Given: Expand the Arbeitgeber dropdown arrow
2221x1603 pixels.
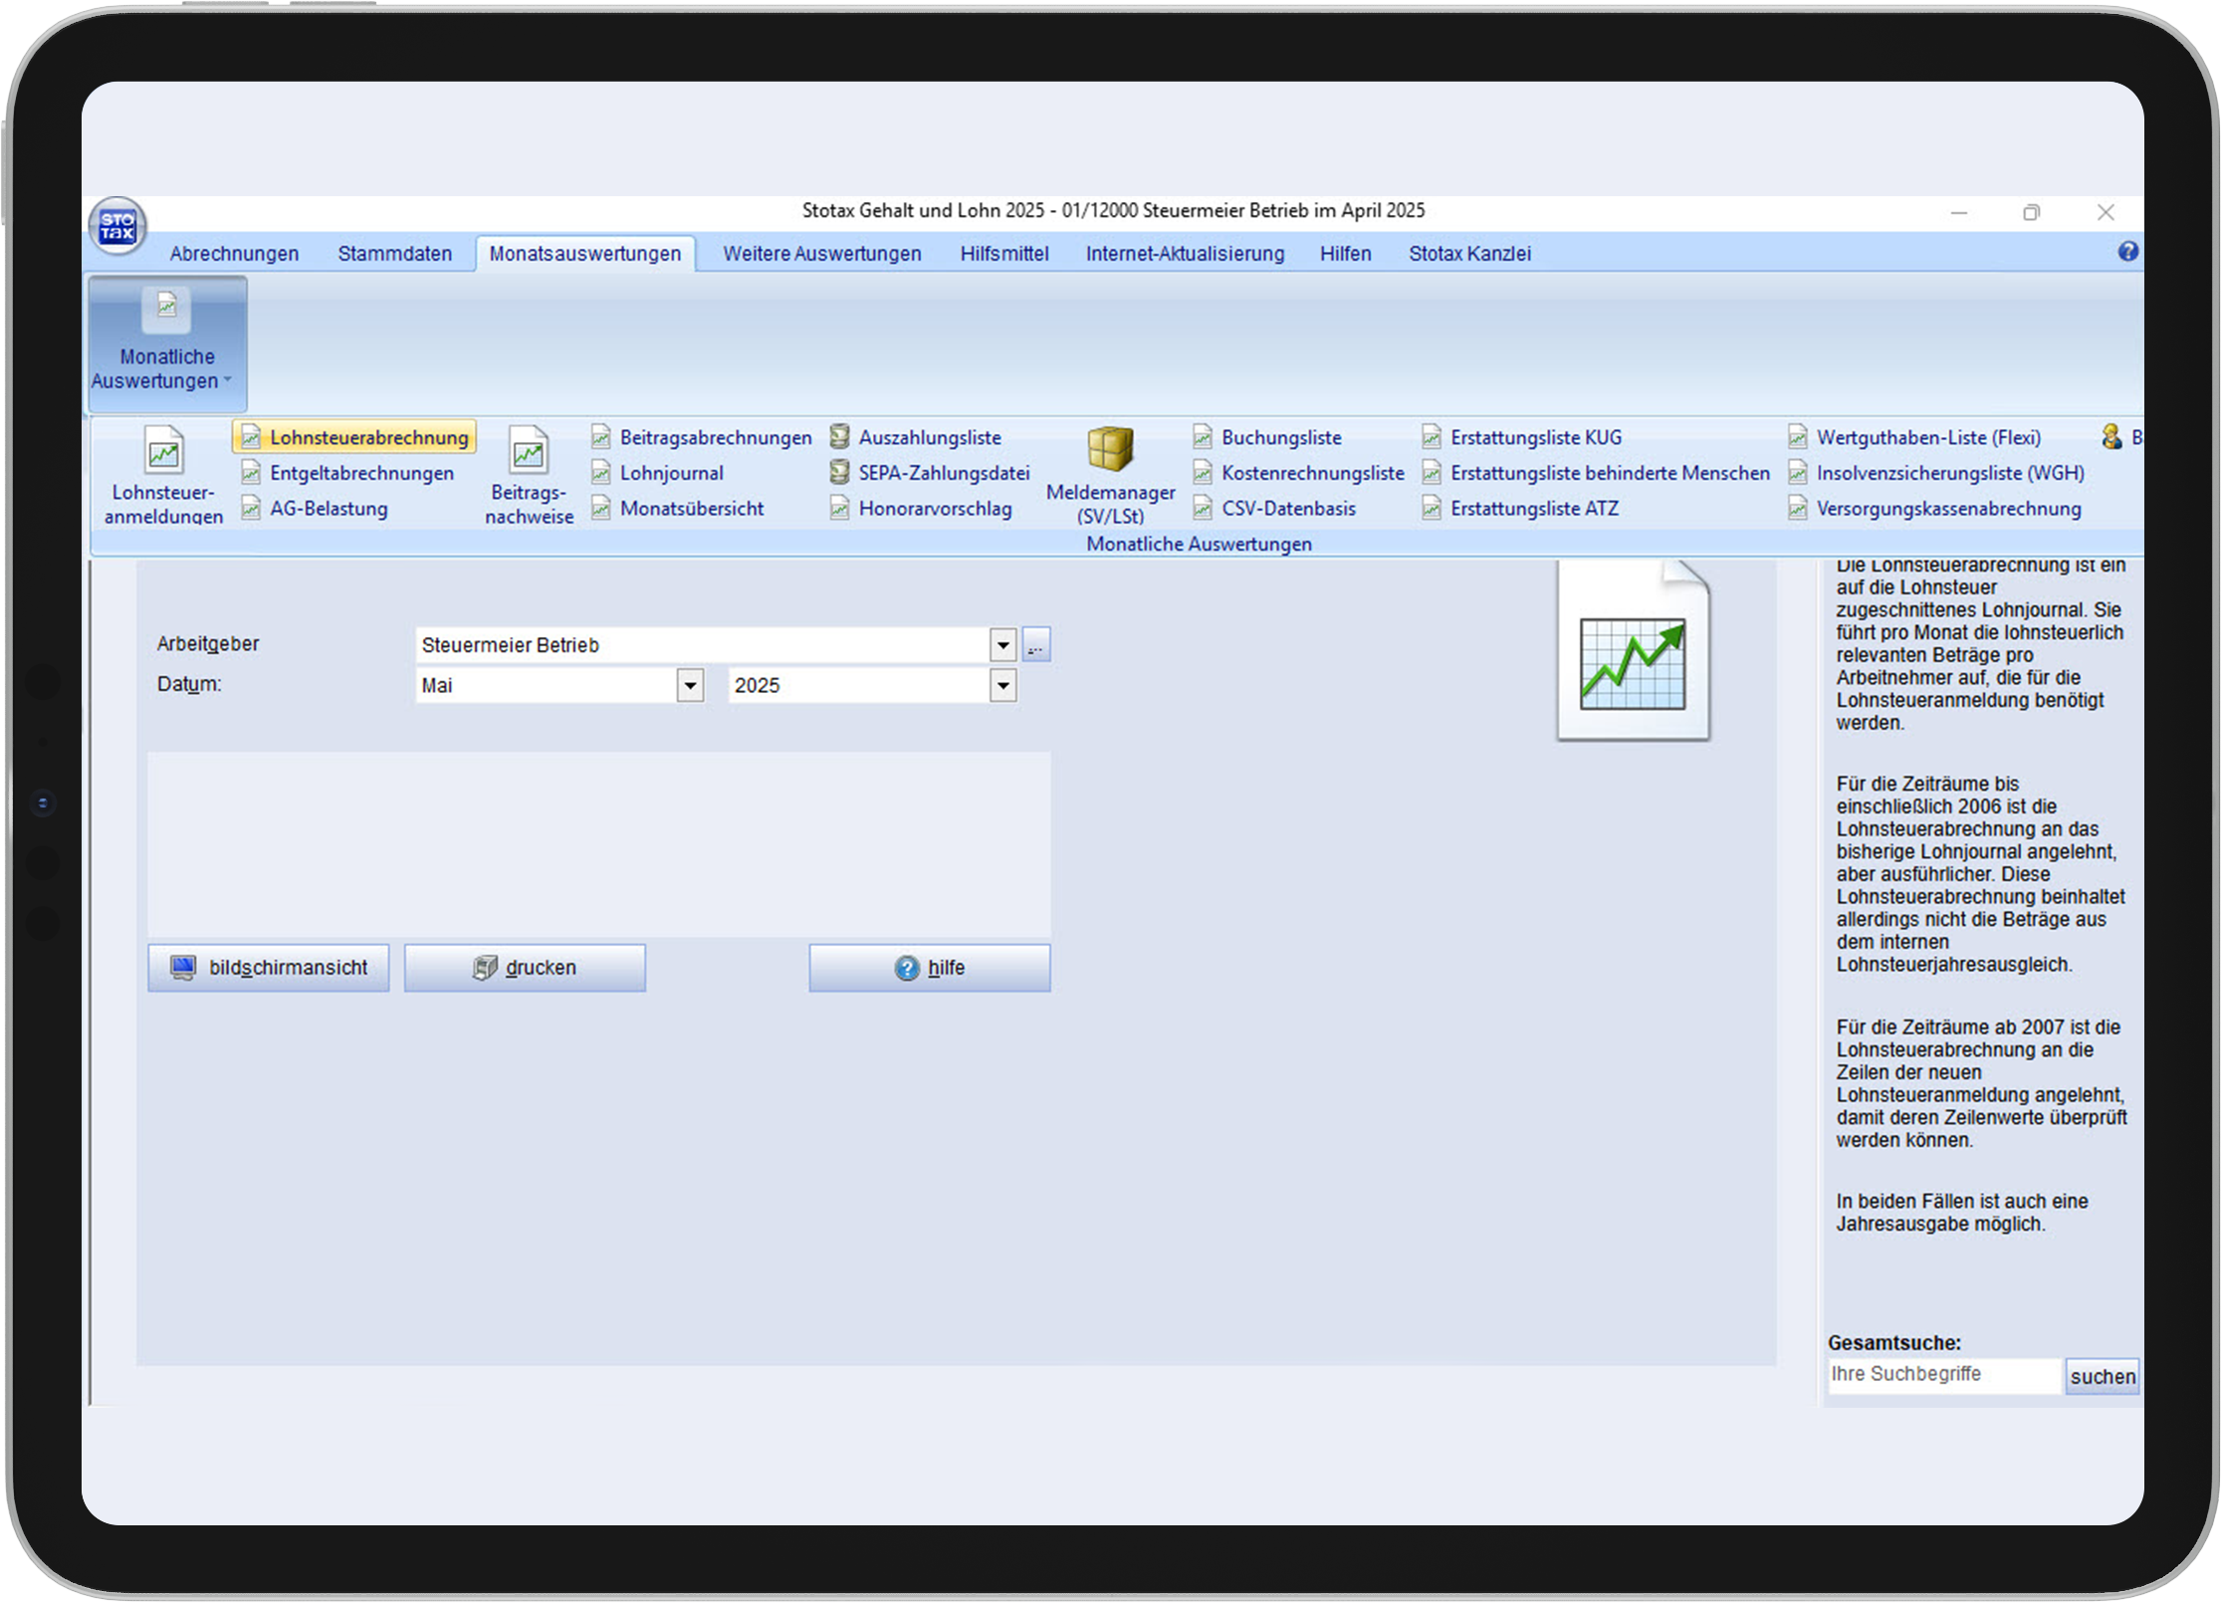Looking at the screenshot, I should tap(1002, 645).
